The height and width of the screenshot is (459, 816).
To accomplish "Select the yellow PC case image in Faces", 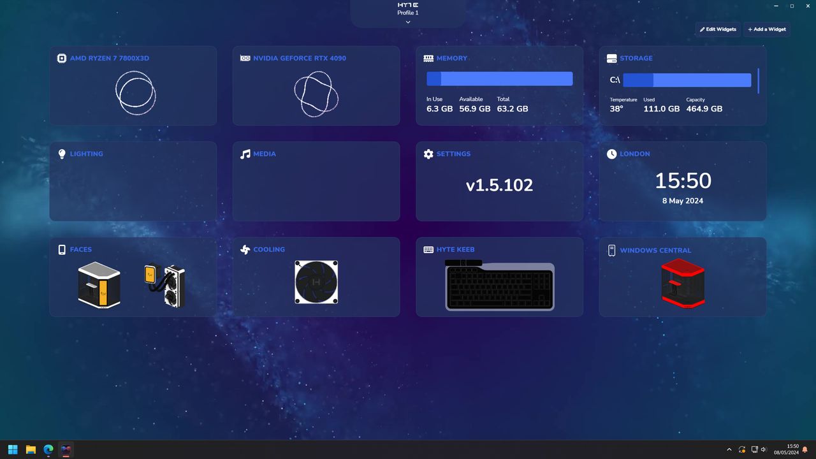I will [x=99, y=285].
